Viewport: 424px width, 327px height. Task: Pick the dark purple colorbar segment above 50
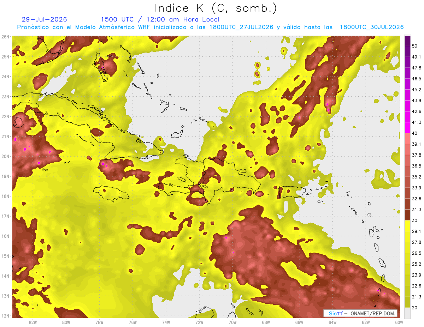pos(407,41)
